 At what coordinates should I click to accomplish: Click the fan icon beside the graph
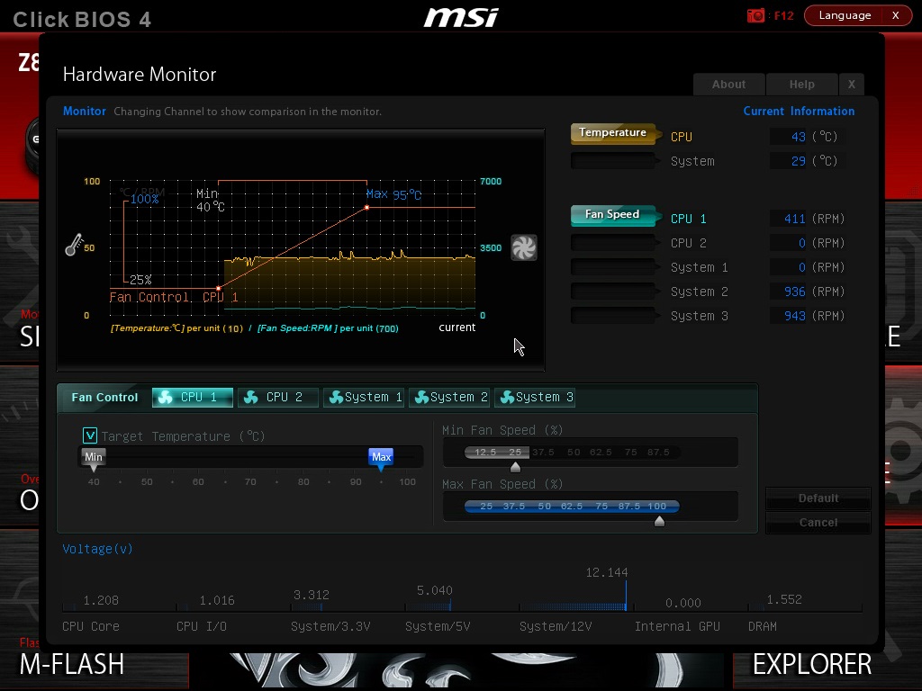point(523,247)
